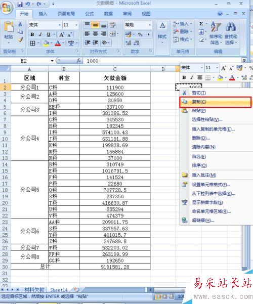
Task: Save the workbook from quick access toolbar
Action: coord(20,4)
